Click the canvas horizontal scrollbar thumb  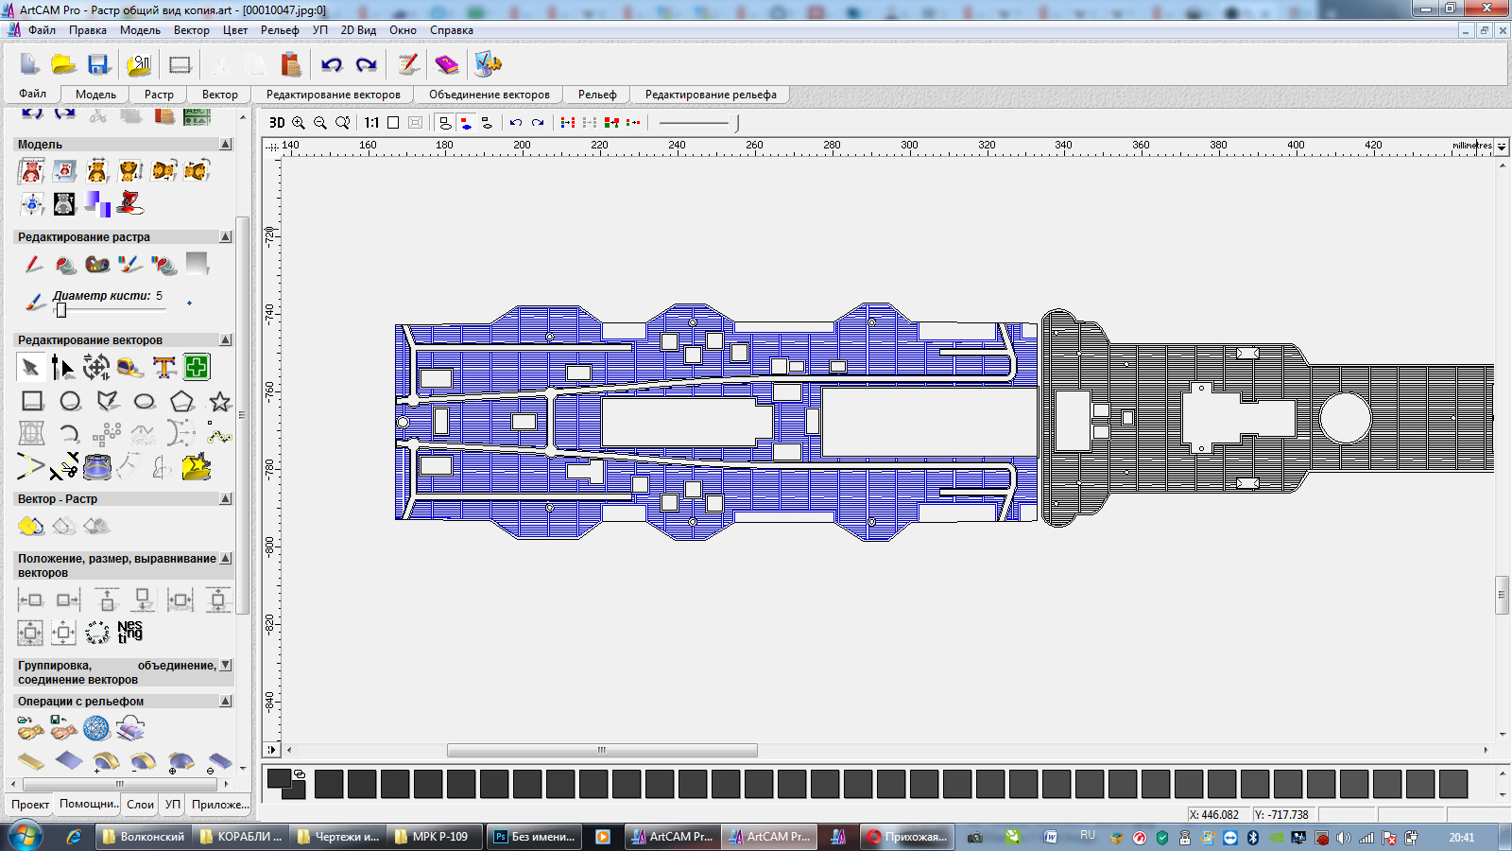(x=602, y=751)
